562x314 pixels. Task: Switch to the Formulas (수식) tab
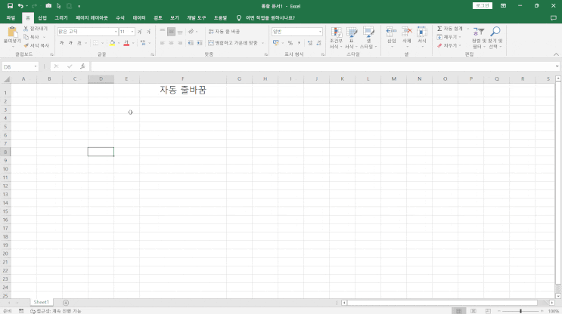click(120, 17)
